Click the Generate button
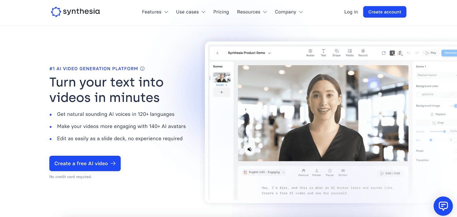 pyautogui.click(x=449, y=53)
